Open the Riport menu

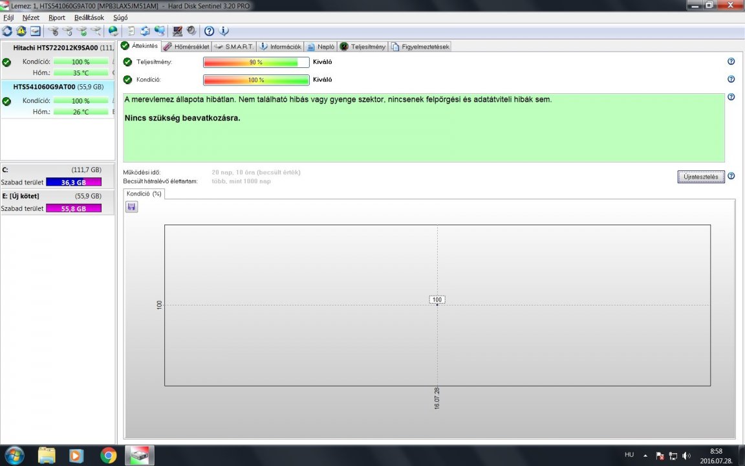56,17
